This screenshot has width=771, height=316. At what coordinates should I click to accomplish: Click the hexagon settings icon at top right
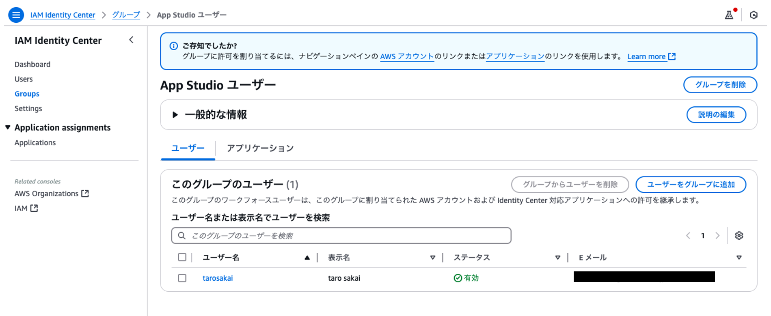click(x=754, y=15)
